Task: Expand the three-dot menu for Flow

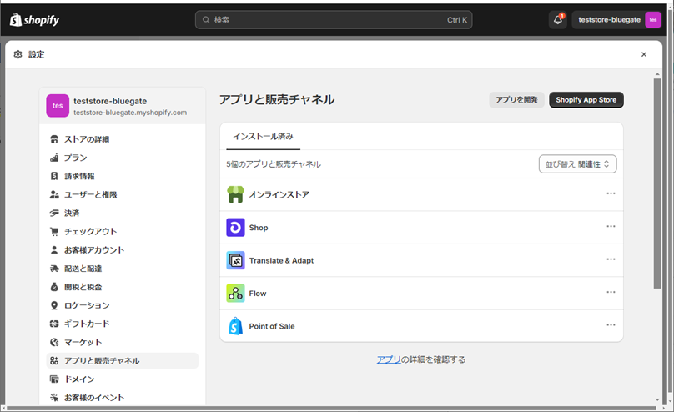Action: (611, 293)
